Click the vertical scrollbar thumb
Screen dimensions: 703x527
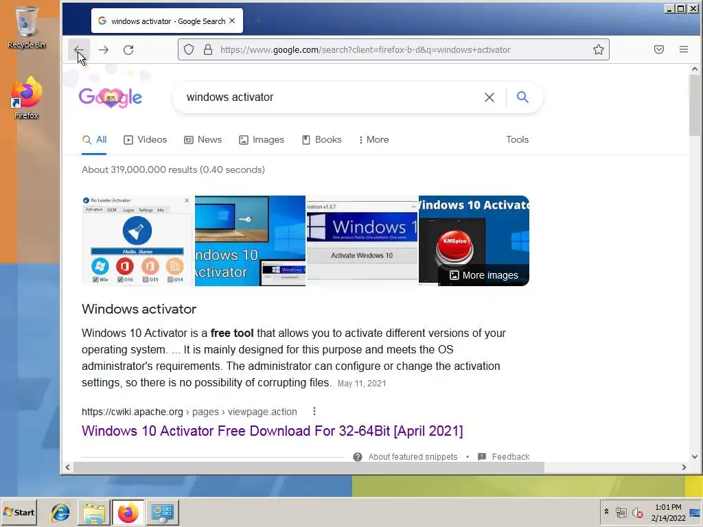(x=695, y=104)
